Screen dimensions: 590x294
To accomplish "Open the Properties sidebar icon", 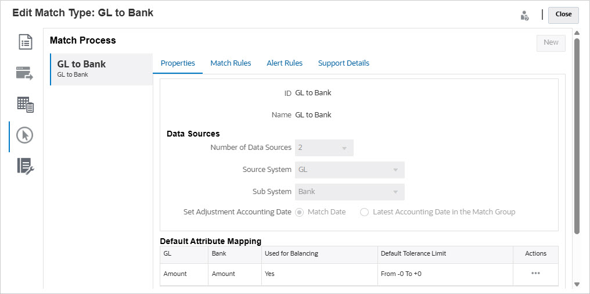I will pos(25,42).
